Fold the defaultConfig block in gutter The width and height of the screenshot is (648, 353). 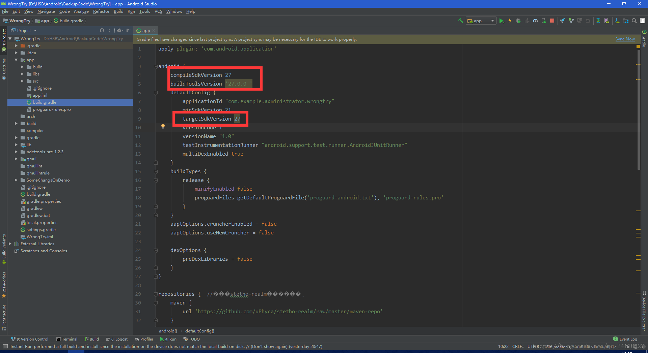point(156,92)
